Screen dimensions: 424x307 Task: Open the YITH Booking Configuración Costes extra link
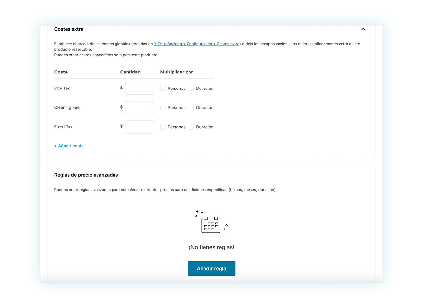tap(197, 44)
